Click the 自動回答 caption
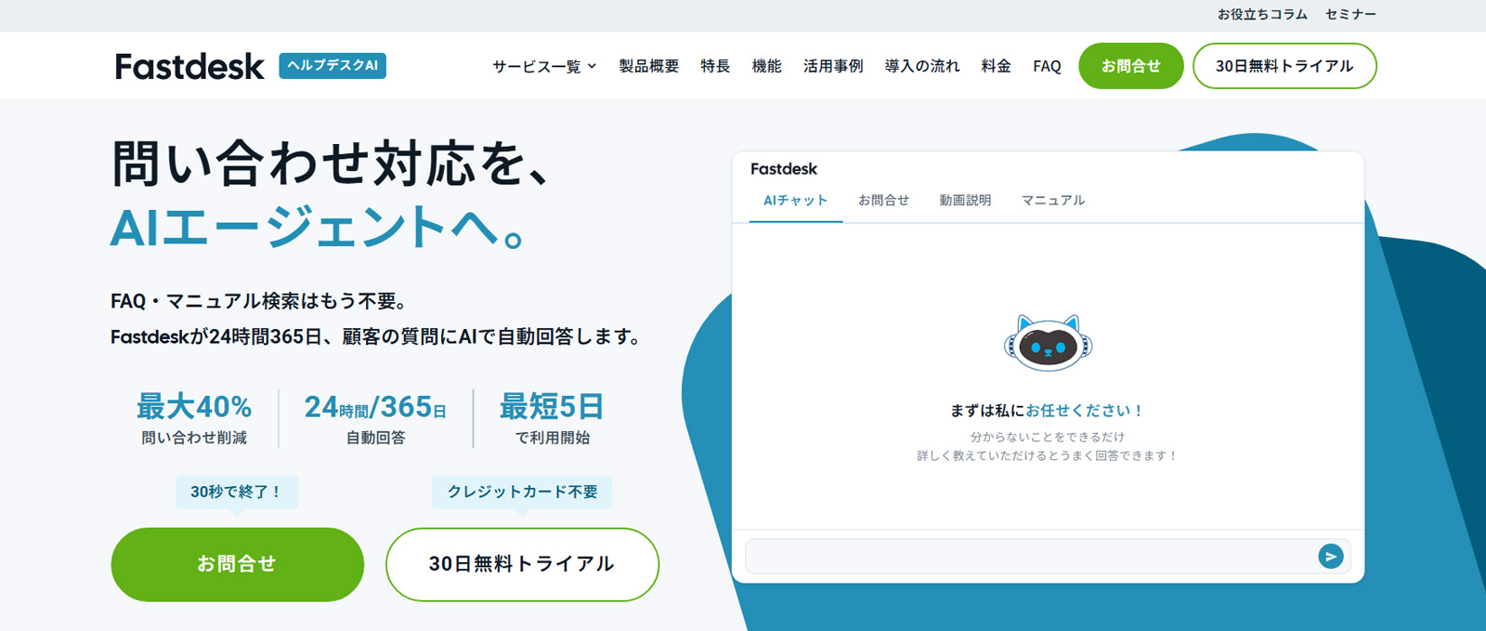The width and height of the screenshot is (1486, 631). 375,438
